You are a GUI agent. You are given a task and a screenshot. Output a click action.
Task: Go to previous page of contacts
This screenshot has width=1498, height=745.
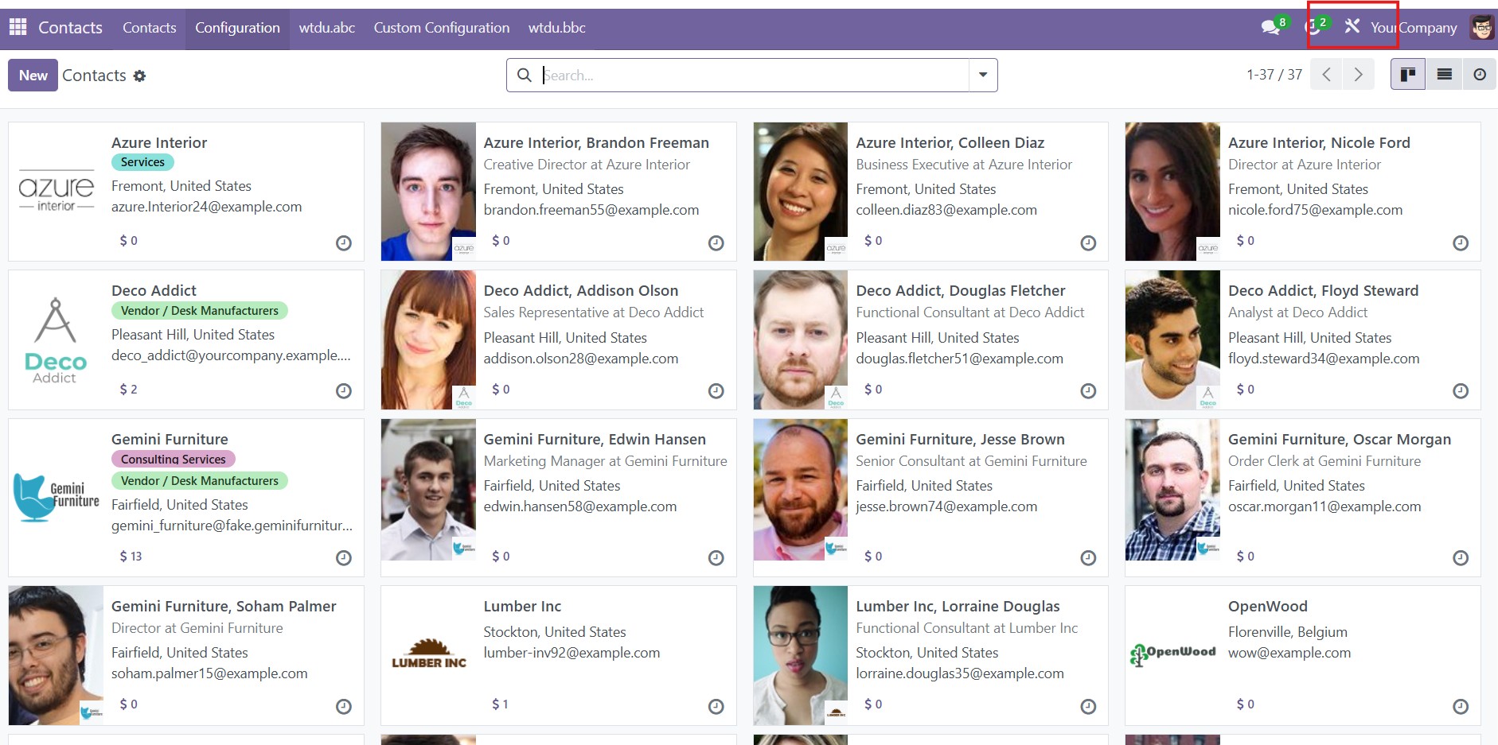[x=1326, y=74]
